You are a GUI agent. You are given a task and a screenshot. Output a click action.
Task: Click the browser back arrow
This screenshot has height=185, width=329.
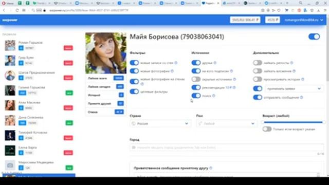coord(4,10)
